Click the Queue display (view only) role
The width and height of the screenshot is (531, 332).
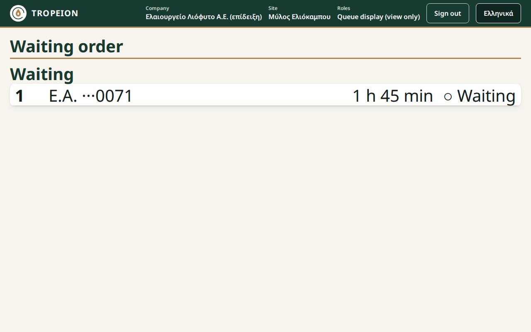coord(378,17)
